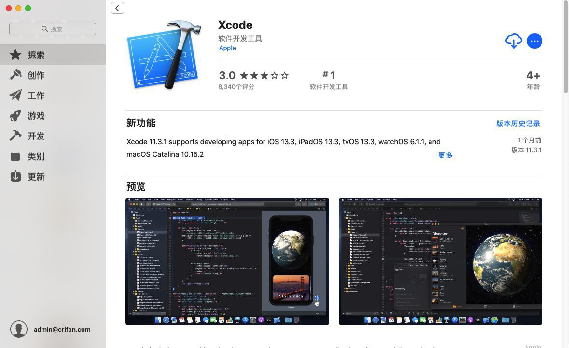Screen dimensions: 569x348
Task: Open the first Xcode preview screenshot
Action: pyautogui.click(x=227, y=261)
